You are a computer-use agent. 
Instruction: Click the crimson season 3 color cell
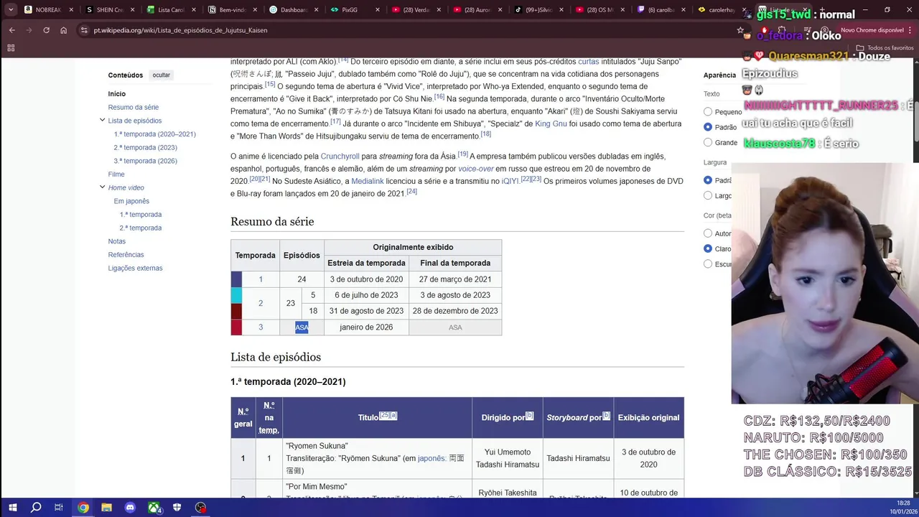coord(236,327)
